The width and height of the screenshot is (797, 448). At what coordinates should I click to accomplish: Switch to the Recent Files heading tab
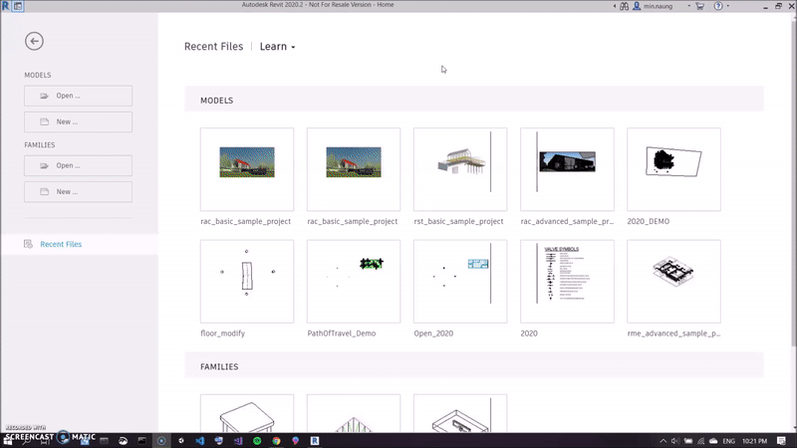tap(215, 47)
